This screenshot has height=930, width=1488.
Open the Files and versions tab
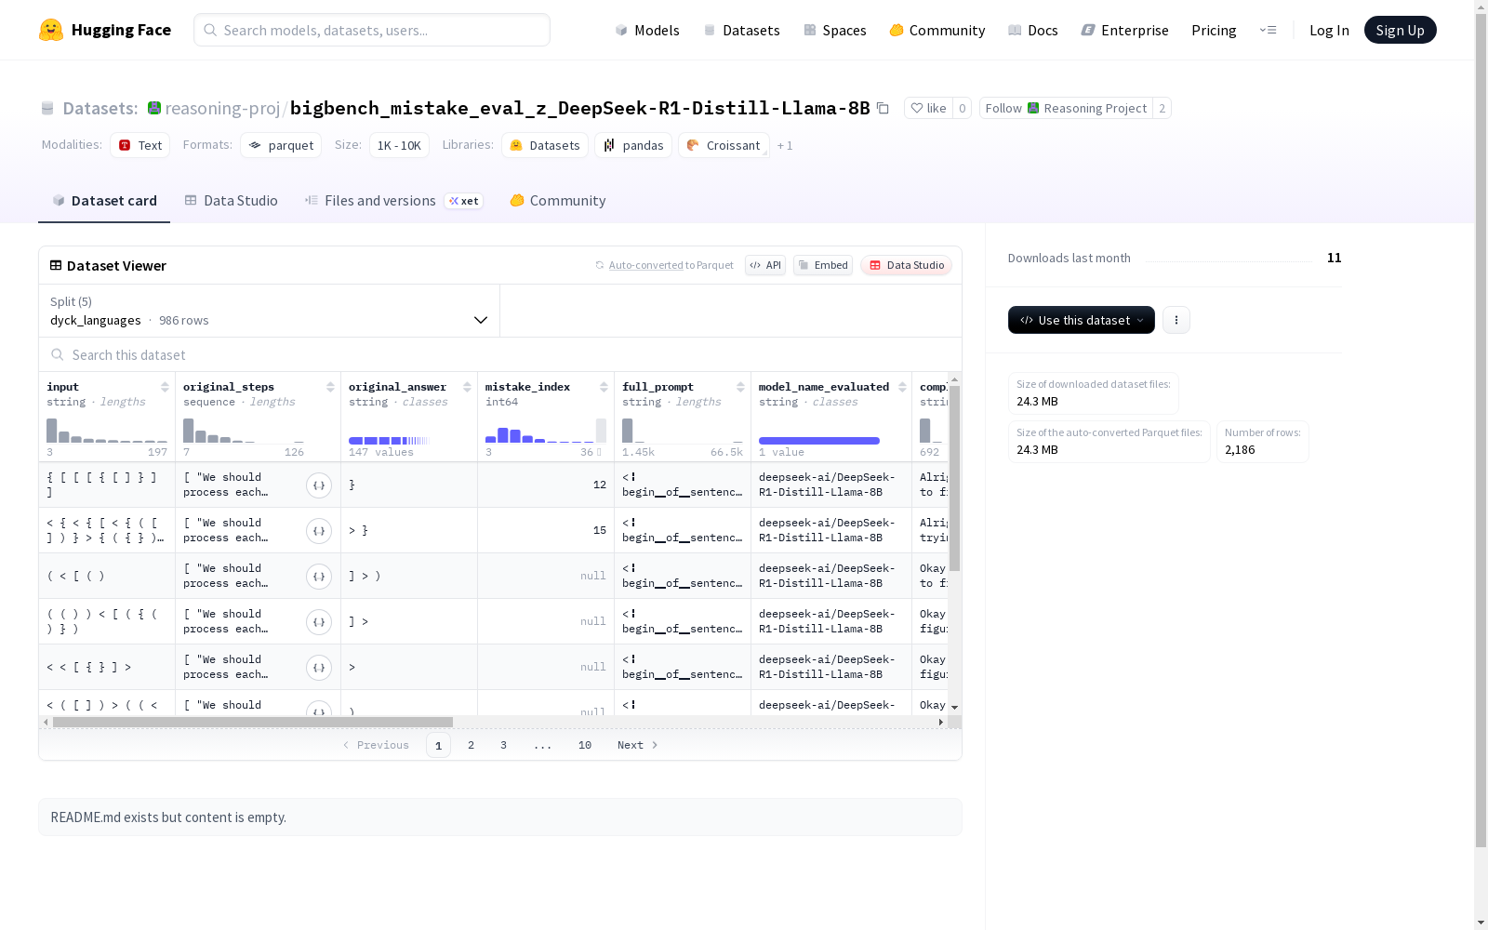pyautogui.click(x=394, y=201)
